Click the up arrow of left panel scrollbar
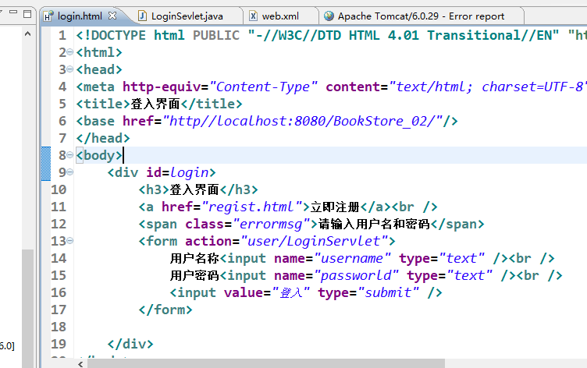587x368 pixels. [x=27, y=34]
